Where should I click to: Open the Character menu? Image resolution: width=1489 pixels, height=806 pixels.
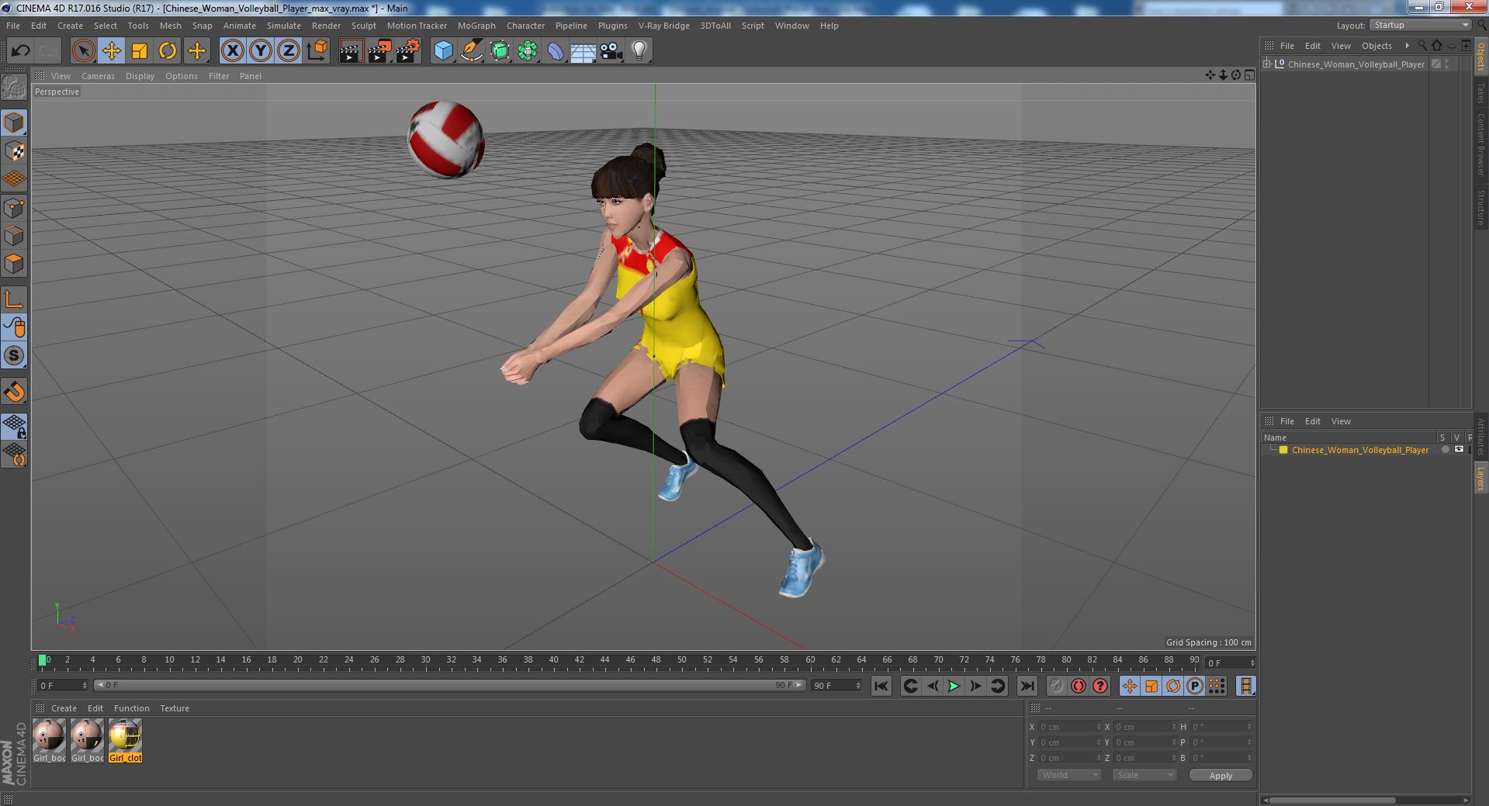(525, 26)
